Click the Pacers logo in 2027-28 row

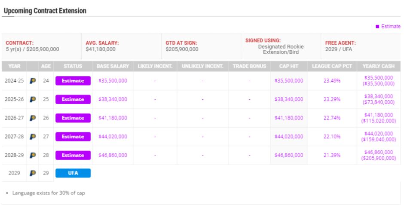point(33,137)
